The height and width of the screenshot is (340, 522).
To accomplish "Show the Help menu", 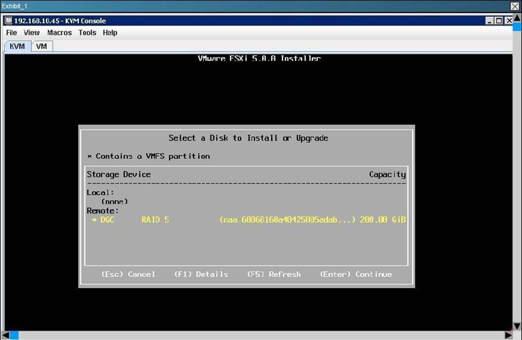I will 110,33.
